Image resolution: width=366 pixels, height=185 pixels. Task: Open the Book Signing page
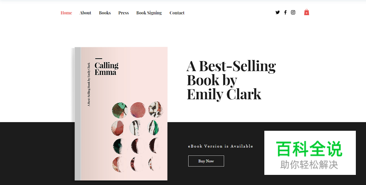coord(149,13)
